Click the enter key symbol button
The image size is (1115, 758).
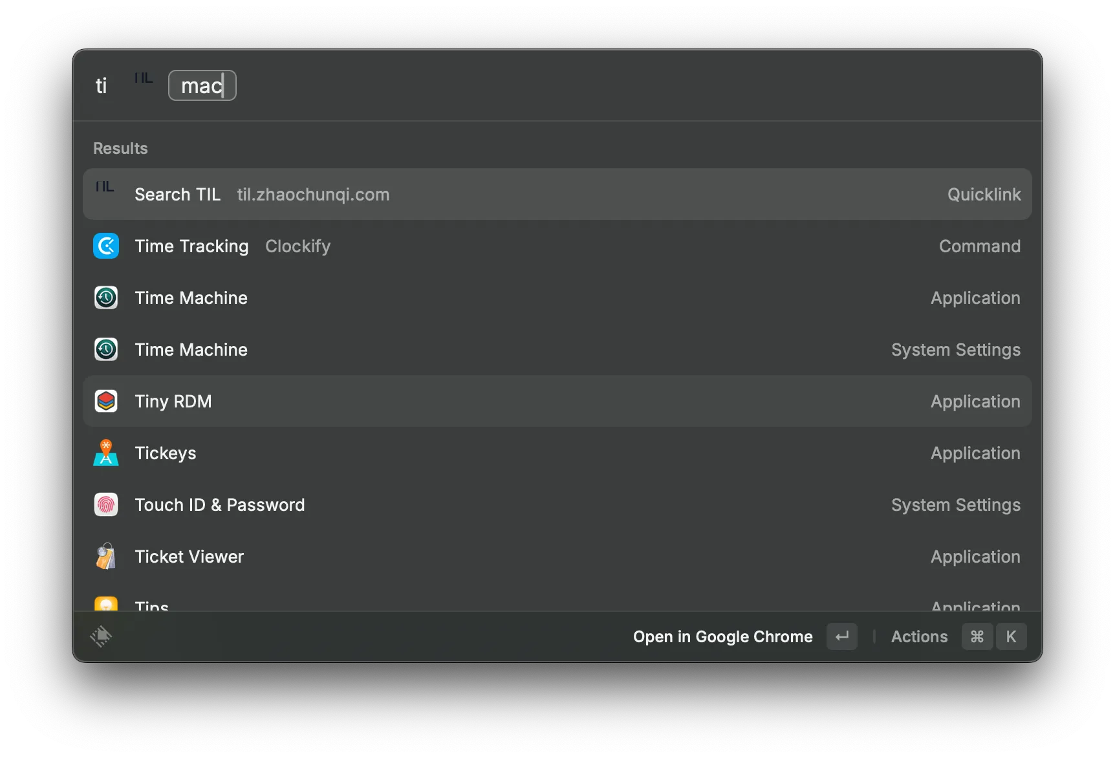pyautogui.click(x=841, y=636)
